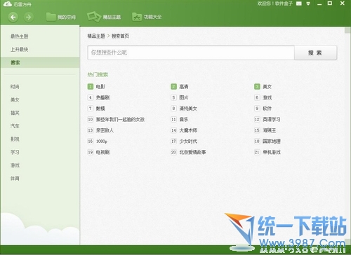Switch to 精品主题 tab

click(x=104, y=17)
